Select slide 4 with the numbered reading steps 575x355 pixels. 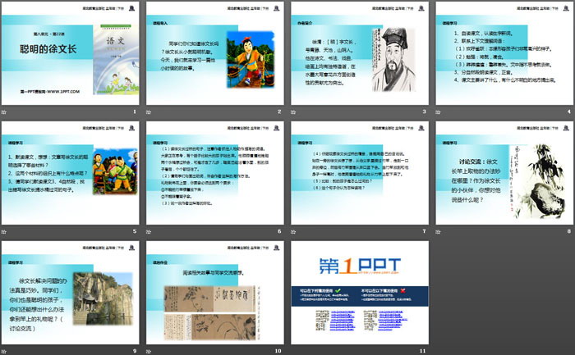click(x=504, y=52)
